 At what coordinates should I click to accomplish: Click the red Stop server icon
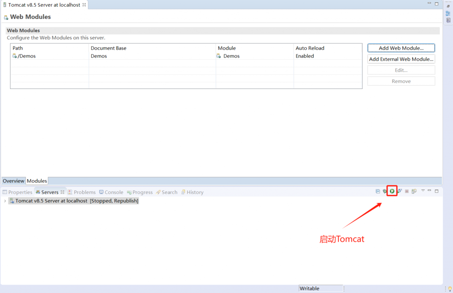[x=407, y=191]
